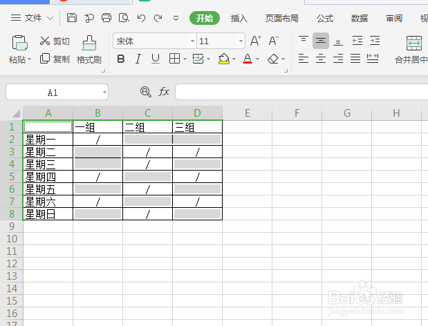Toggle Italic formatting
Viewport: 428px width, 326px height.
138,59
